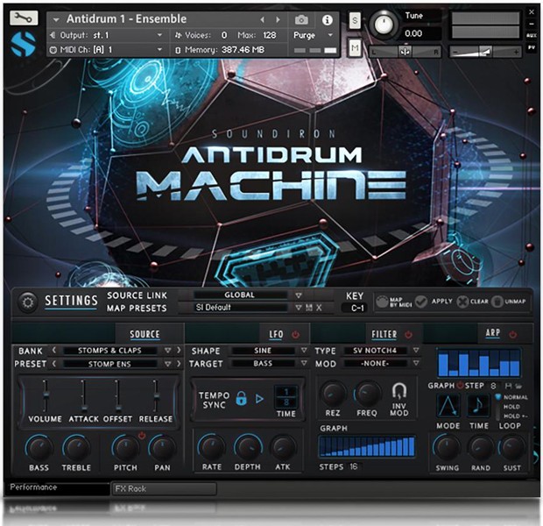
Task: Click the Arp Mode direction icon
Action: point(448,405)
